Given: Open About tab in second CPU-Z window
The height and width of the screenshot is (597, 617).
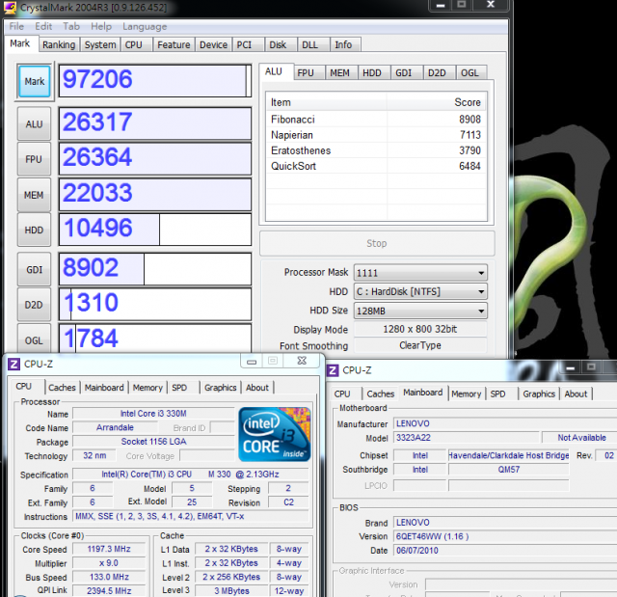Looking at the screenshot, I should click(576, 393).
